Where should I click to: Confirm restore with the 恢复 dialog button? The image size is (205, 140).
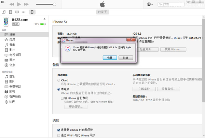point(110,58)
